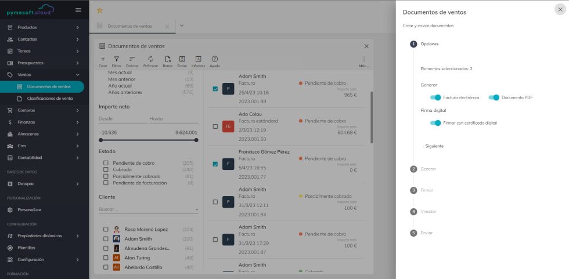569x279 pixels.
Task: Click the Personalizar gear icon
Action: point(10,210)
